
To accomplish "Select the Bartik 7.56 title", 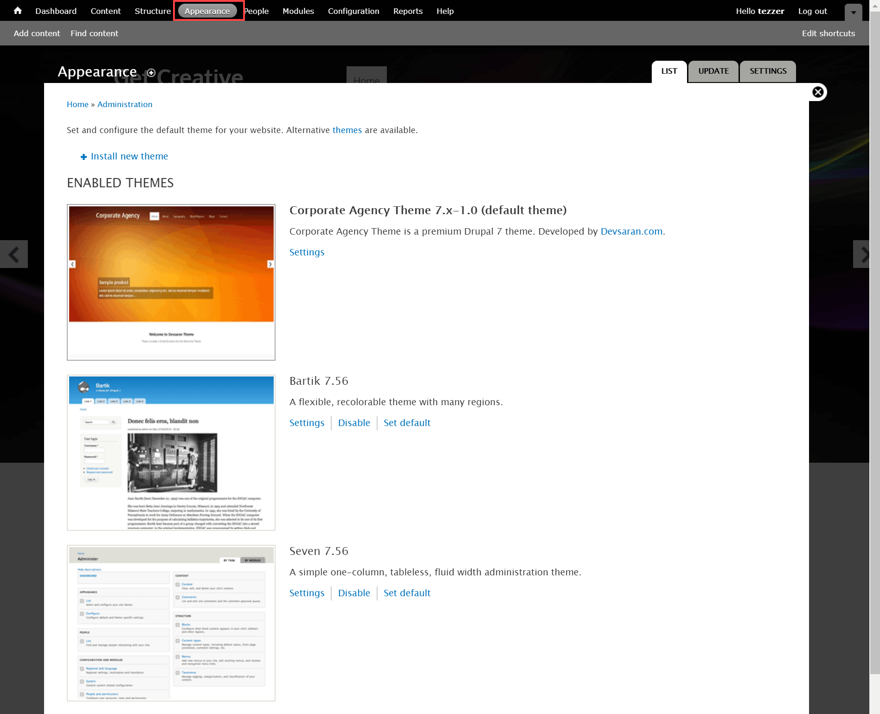I will (x=319, y=381).
